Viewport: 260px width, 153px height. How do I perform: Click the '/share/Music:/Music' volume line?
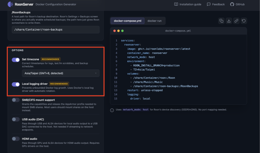[148, 82]
